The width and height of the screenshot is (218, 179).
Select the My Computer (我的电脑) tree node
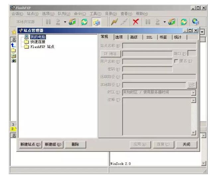click(x=37, y=37)
